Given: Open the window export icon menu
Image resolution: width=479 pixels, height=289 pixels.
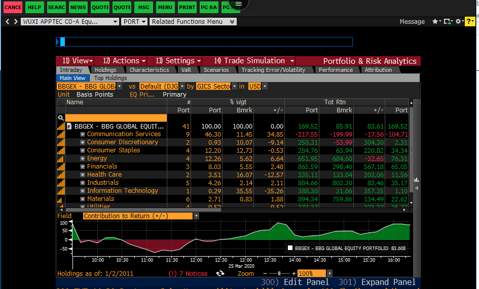Looking at the screenshot, I should point(448,21).
